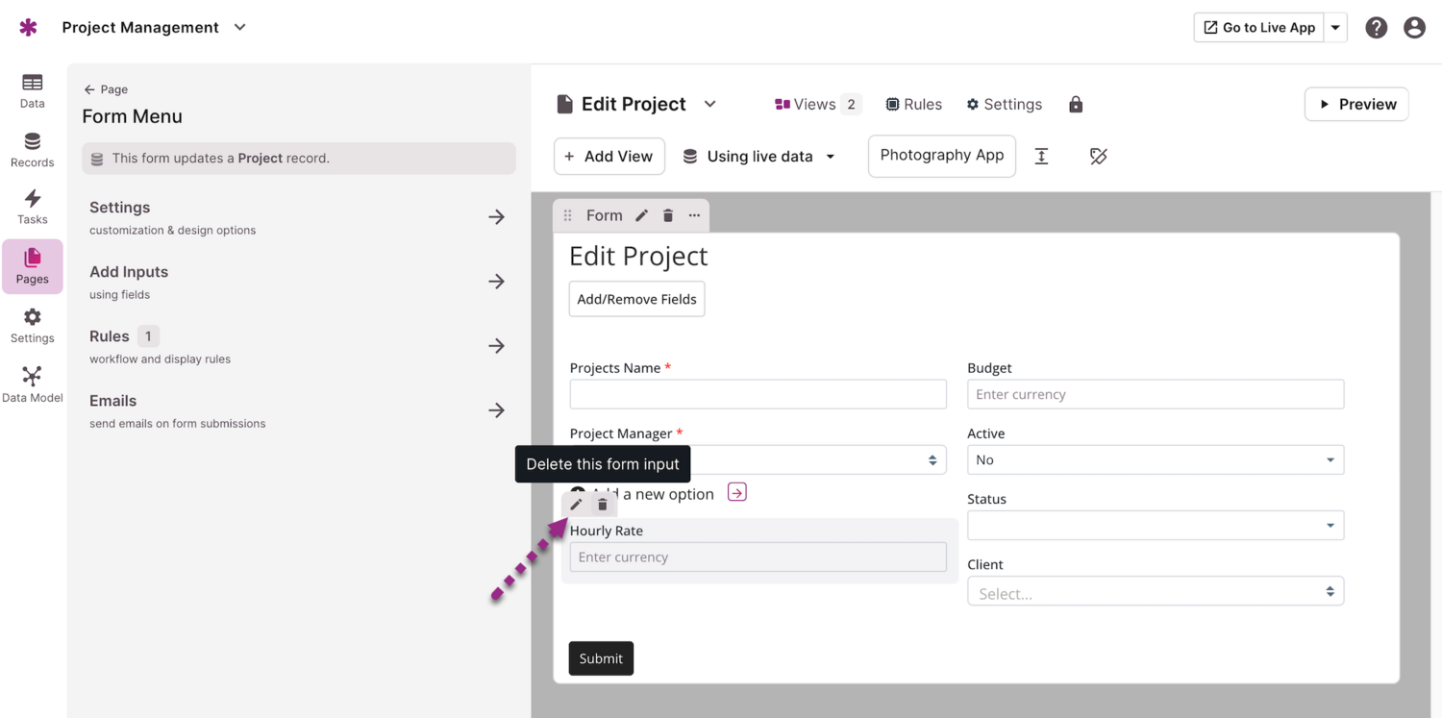Click the Preview button
1442x718 pixels.
[1356, 104]
